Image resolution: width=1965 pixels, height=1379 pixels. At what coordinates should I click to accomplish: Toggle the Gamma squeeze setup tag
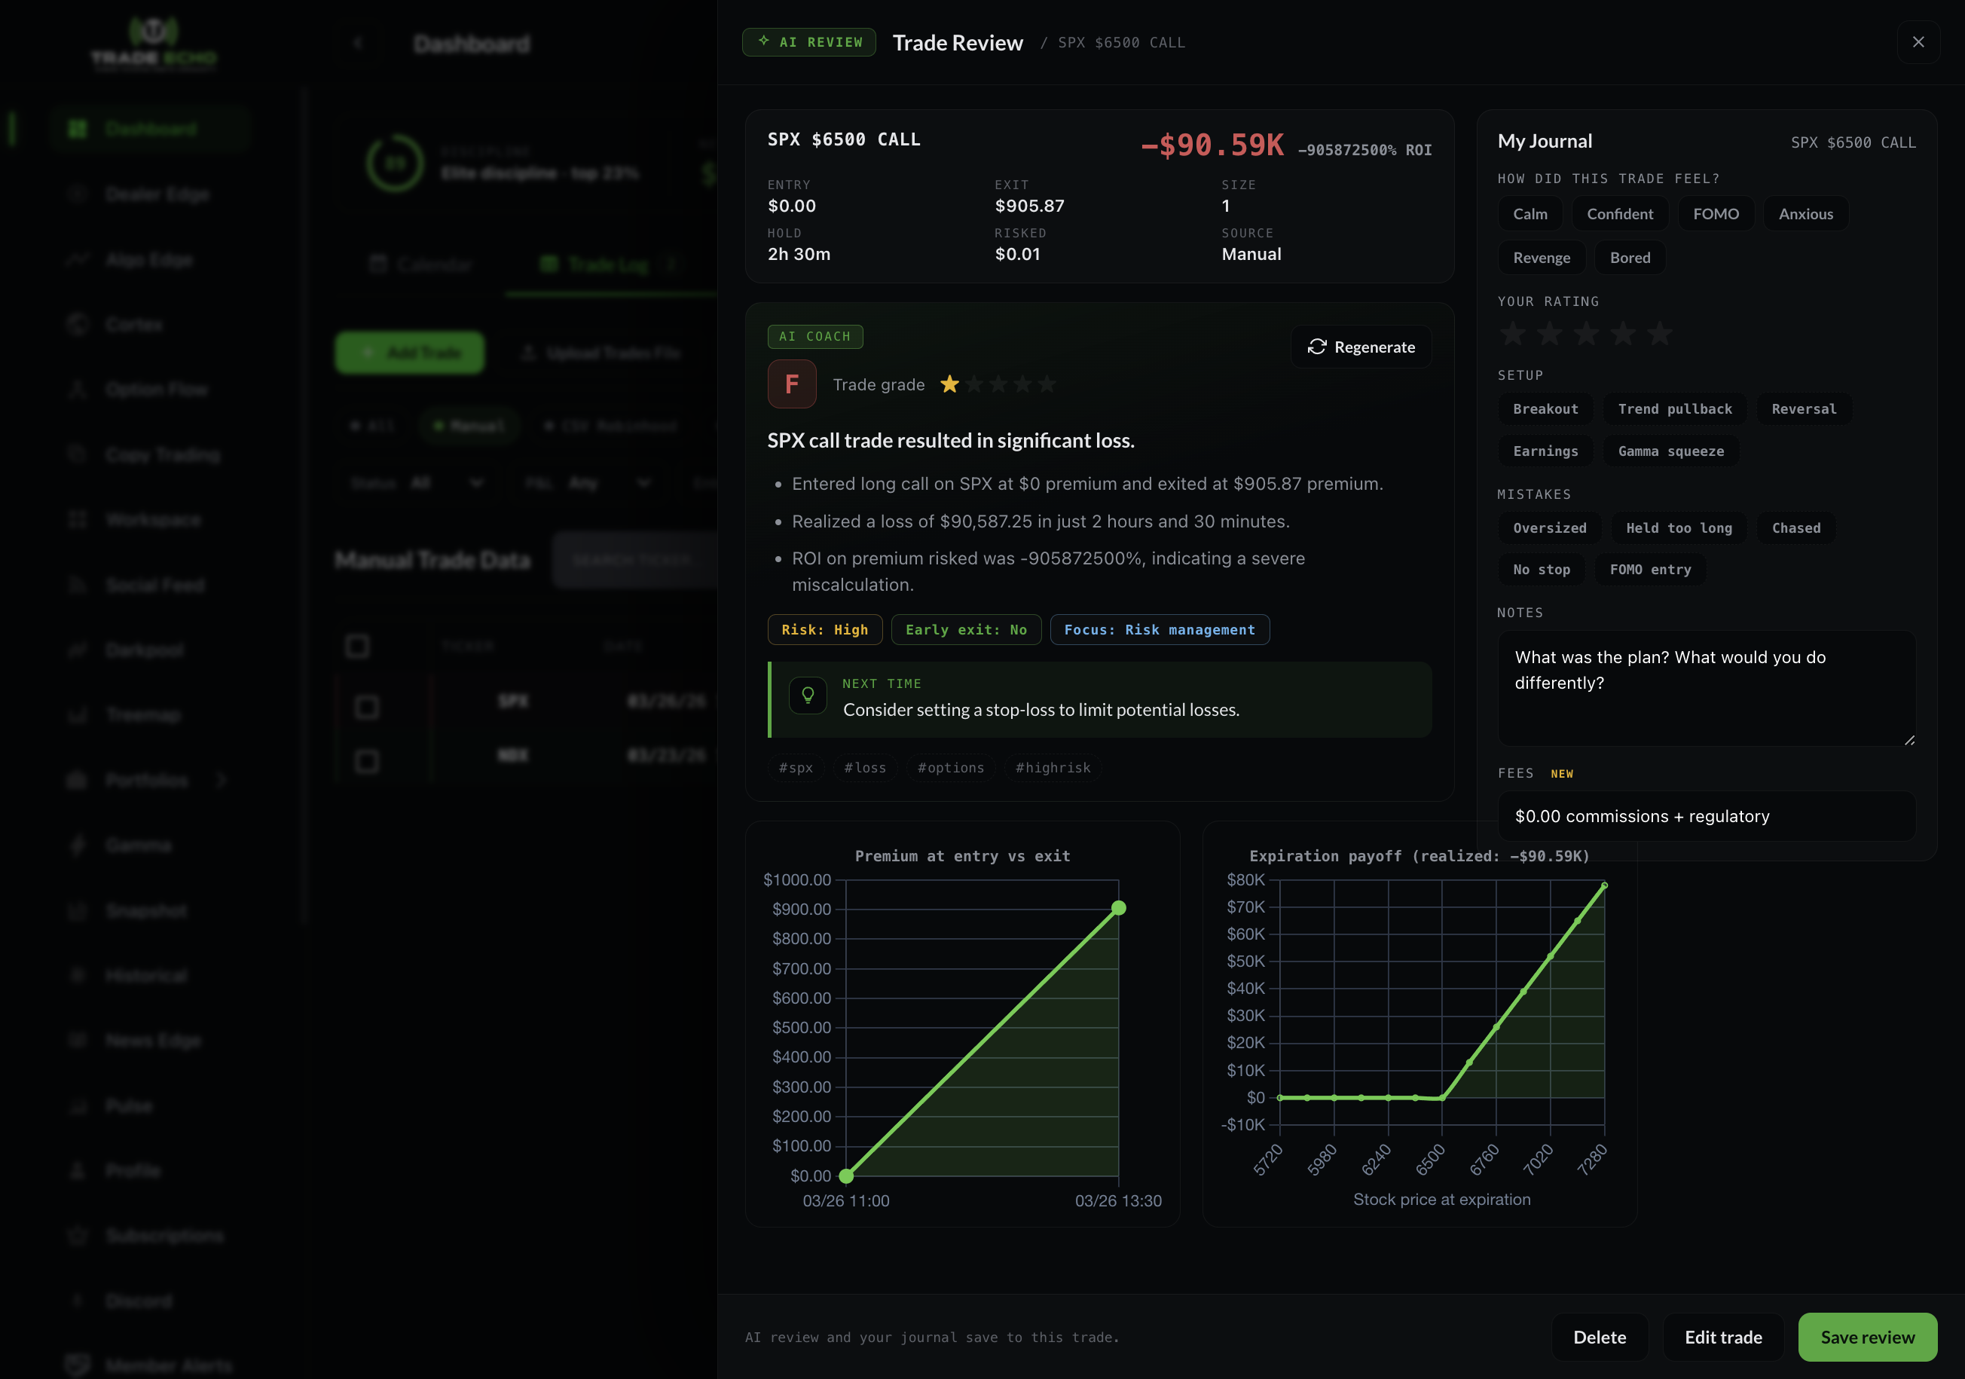point(1670,451)
